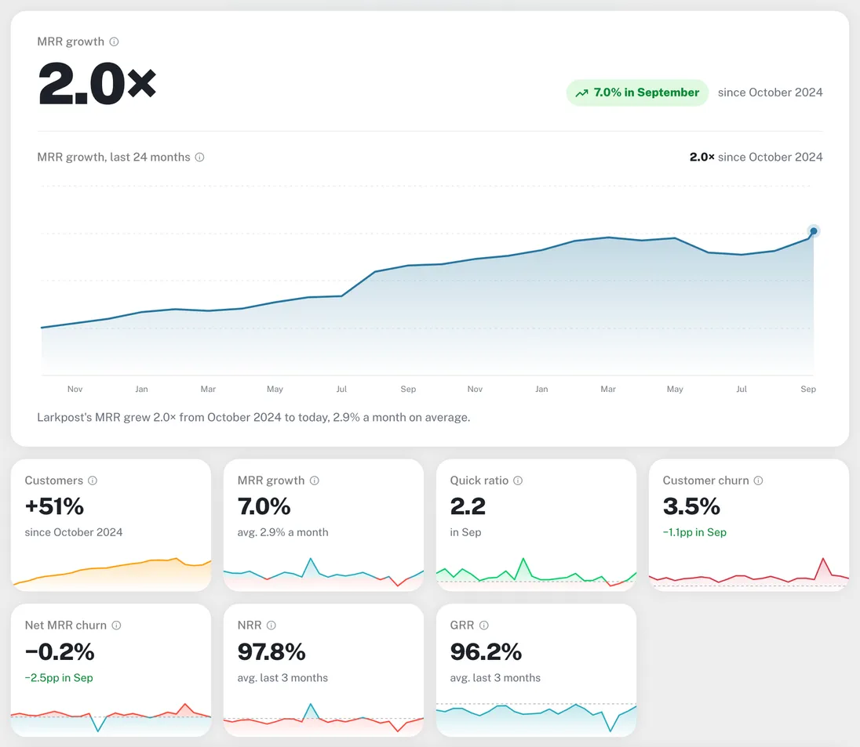This screenshot has height=747, width=860.
Task: Click the Customer churn info icon
Action: click(758, 480)
